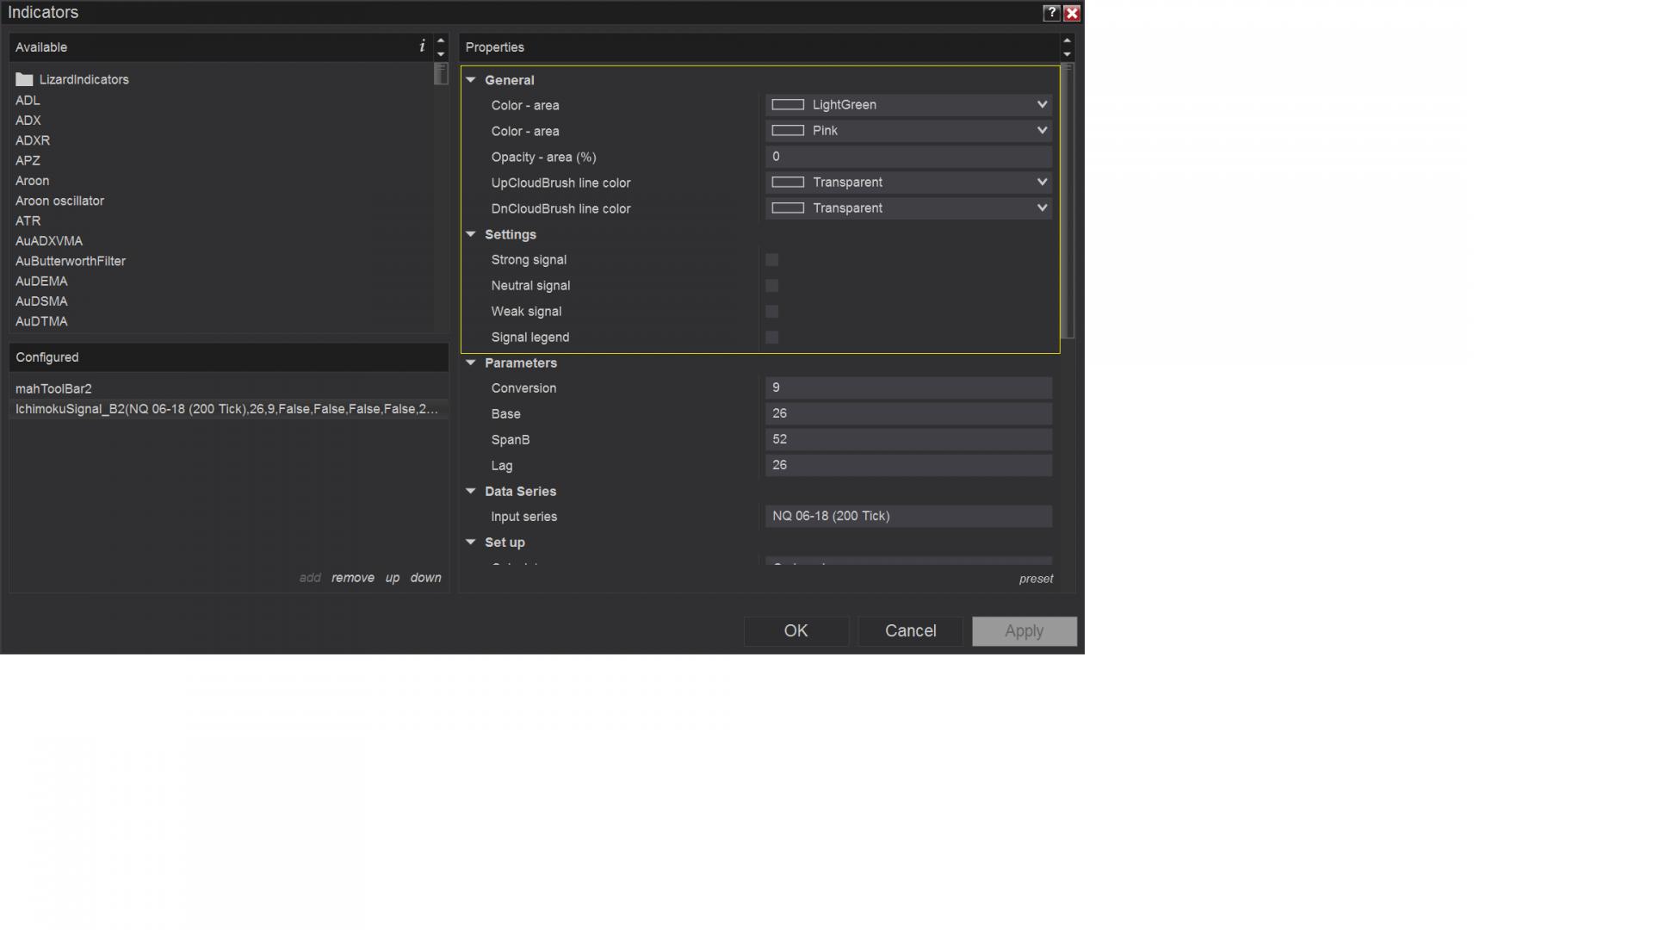Viewport: 1653px width, 930px height.
Task: Enable the Neutral signal checkbox
Action: tap(771, 286)
